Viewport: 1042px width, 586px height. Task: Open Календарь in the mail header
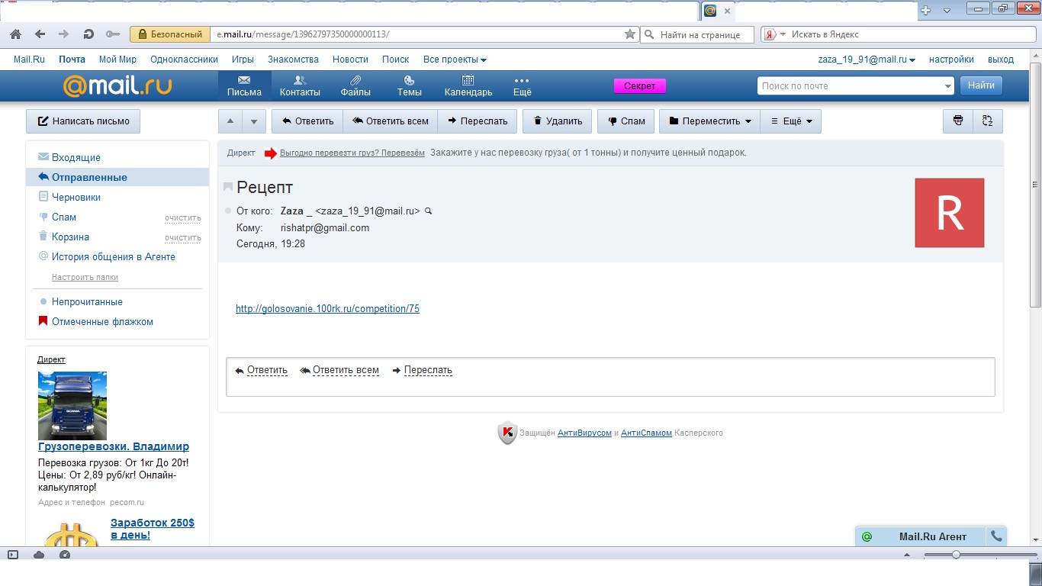click(x=468, y=85)
